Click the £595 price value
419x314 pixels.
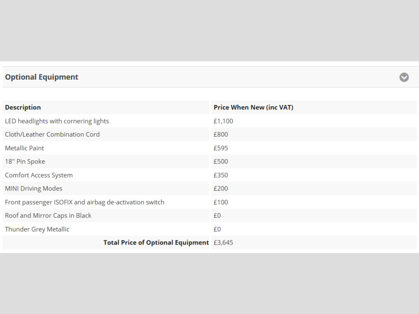[221, 148]
